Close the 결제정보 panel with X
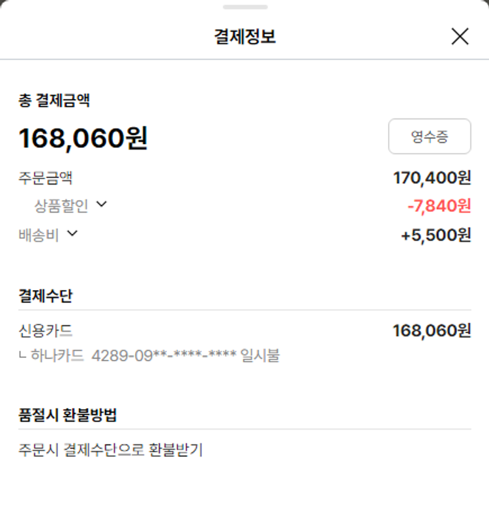Screen dimensions: 489x528 (460, 37)
